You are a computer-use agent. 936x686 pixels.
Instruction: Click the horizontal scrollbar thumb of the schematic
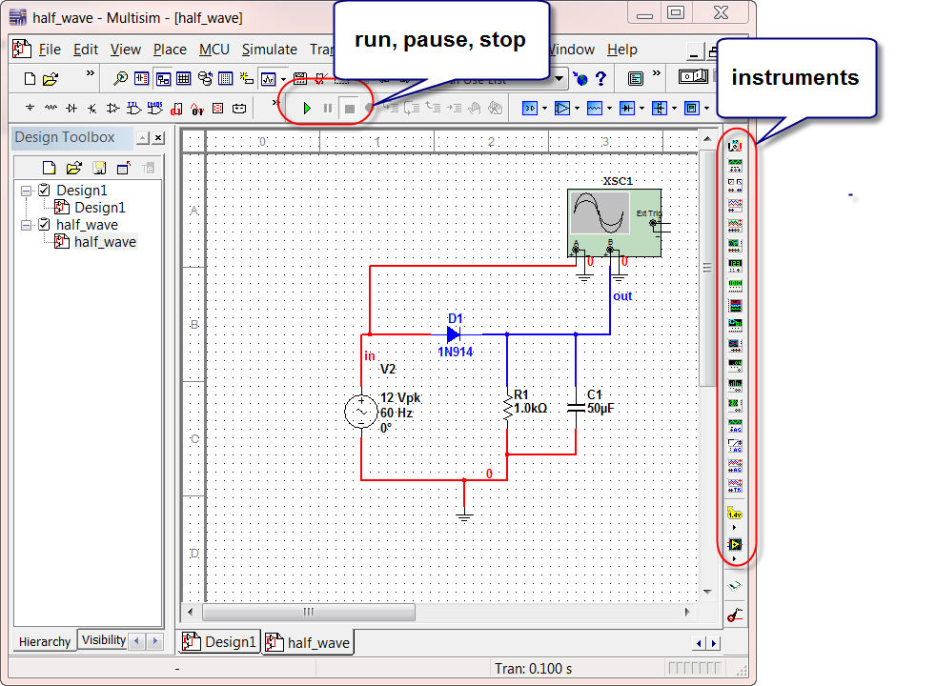point(309,612)
